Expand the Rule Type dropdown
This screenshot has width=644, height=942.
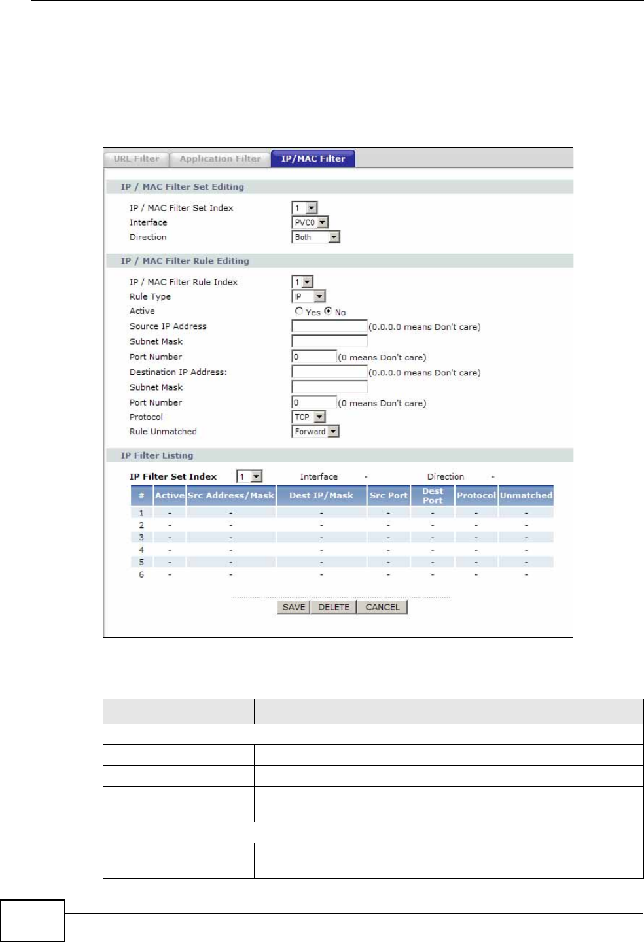[x=308, y=296]
